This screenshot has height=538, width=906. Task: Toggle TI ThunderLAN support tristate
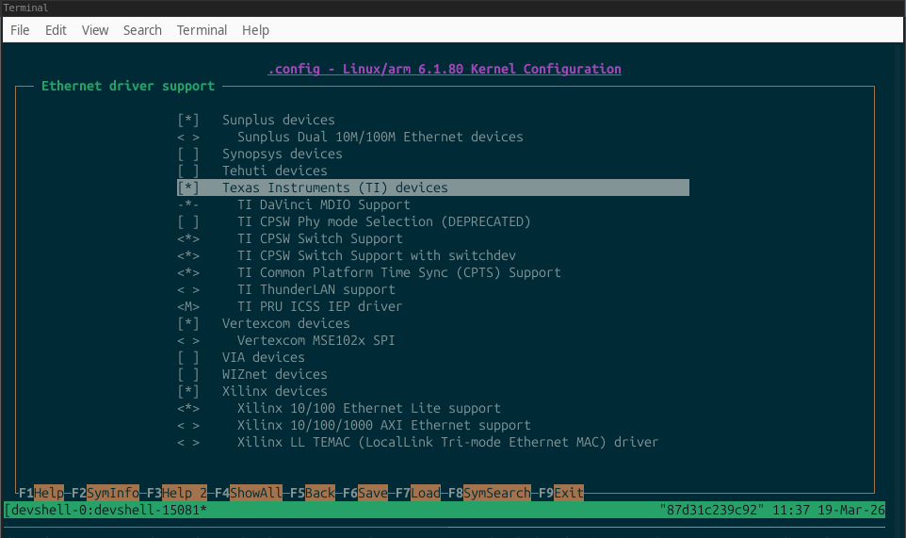pyautogui.click(x=188, y=290)
